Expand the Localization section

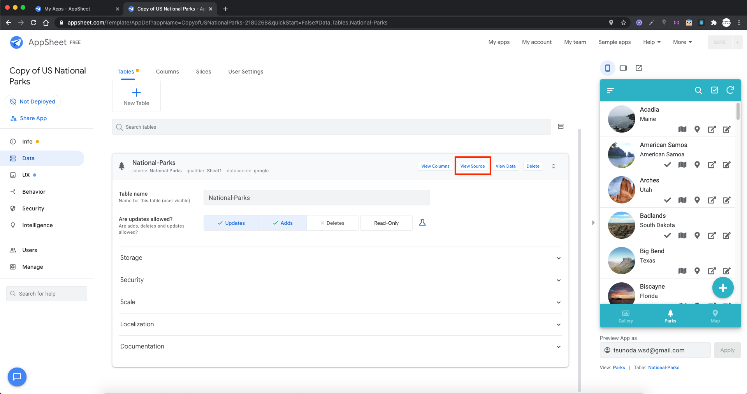coord(340,324)
